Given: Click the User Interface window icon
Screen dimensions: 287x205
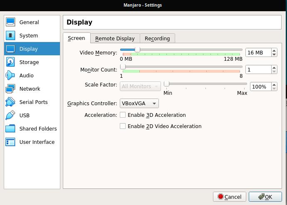Looking at the screenshot, I should tap(10, 142).
